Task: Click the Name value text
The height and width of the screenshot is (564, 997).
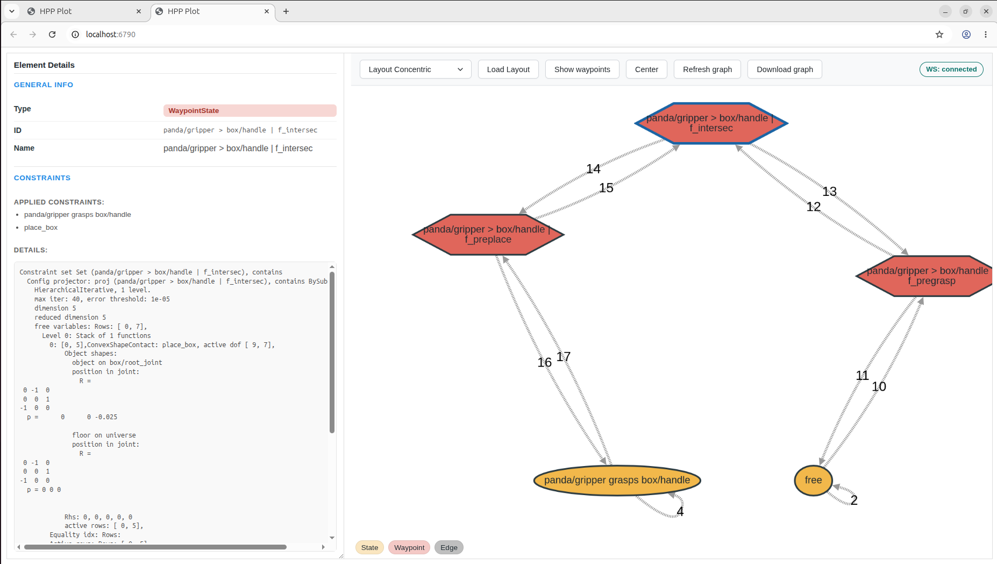Action: coord(238,148)
